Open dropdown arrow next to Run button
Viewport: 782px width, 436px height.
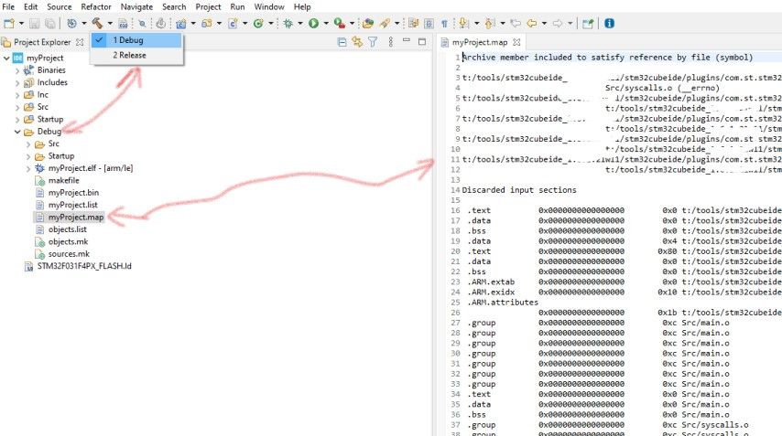coord(326,24)
